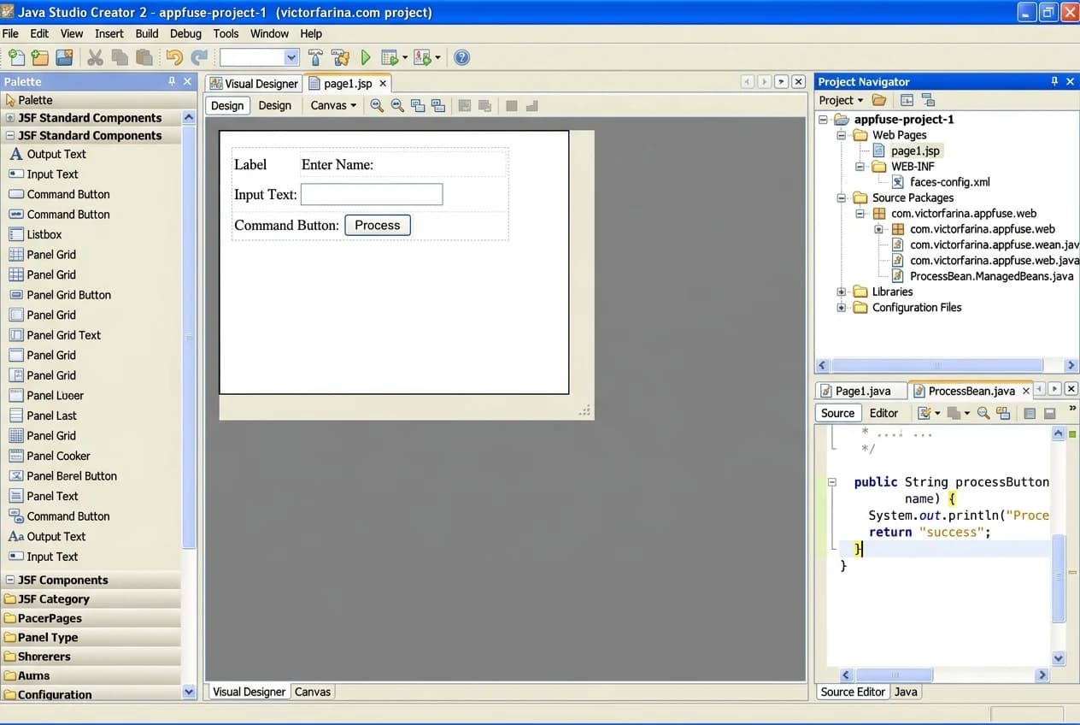Viewport: 1080px width, 725px height.
Task: Select Panel Last in the Palette
Action: coord(43,416)
